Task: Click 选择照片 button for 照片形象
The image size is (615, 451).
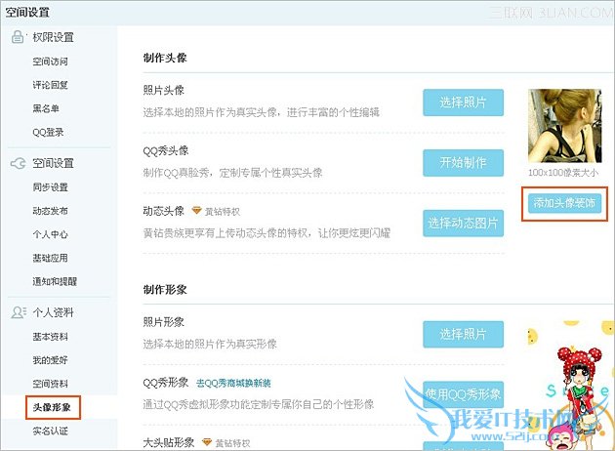Action: [464, 334]
